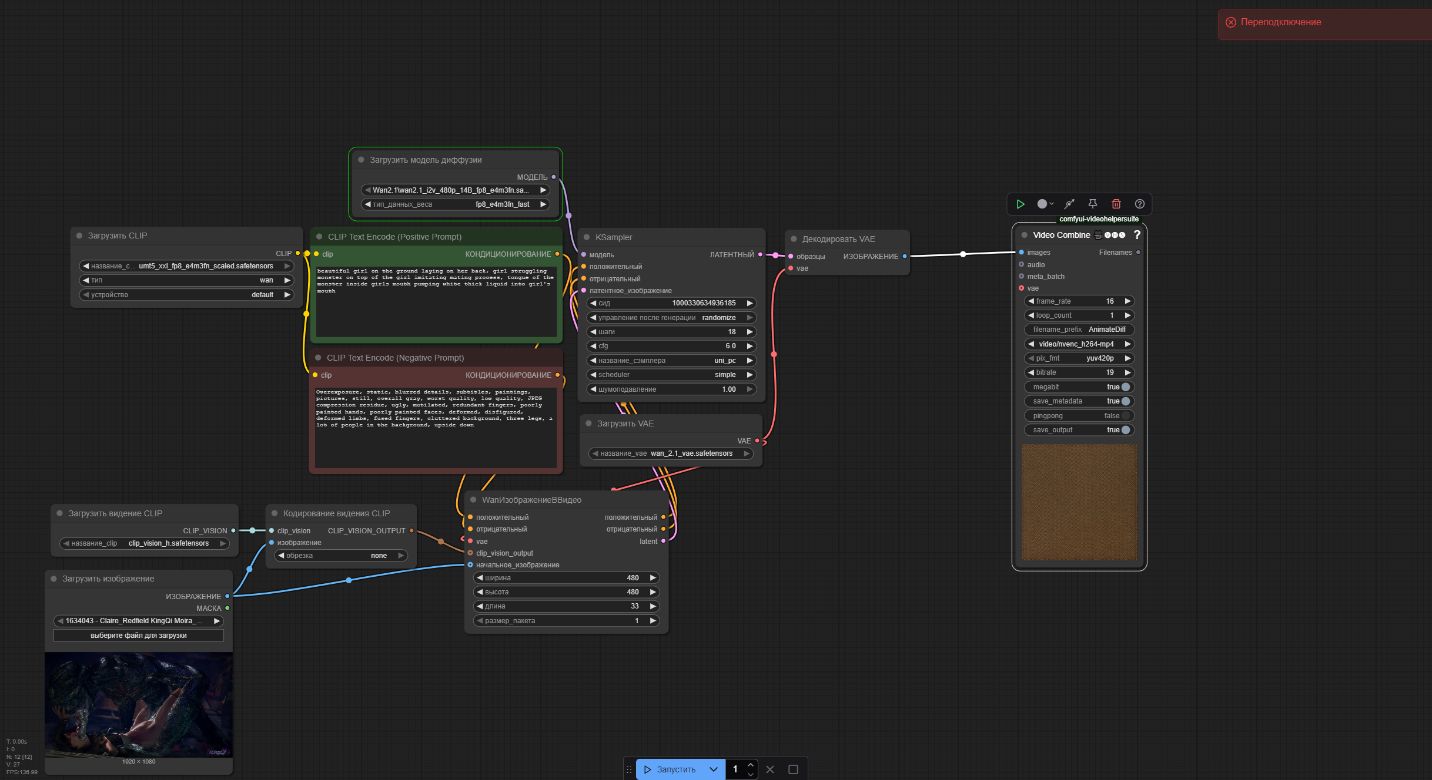The image size is (1432, 780).
Task: Click the square stop icon in run bar
Action: [x=793, y=769]
